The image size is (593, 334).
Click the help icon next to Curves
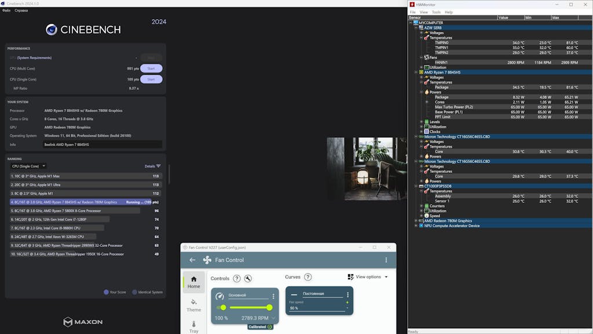(x=308, y=277)
